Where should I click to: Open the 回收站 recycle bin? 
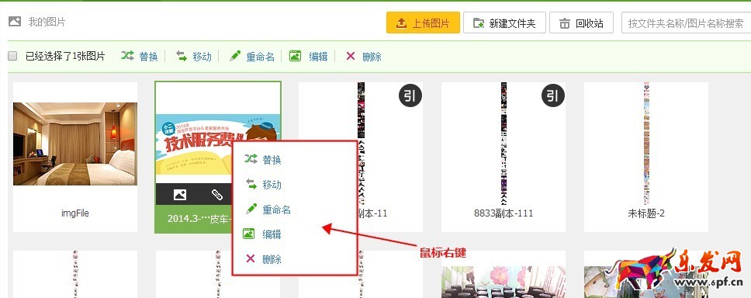click(x=581, y=23)
